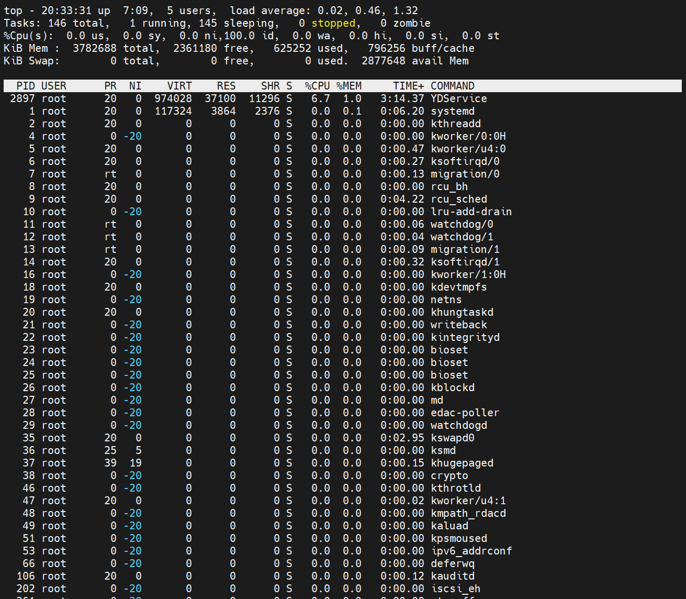The image size is (686, 599).
Task: Click the khungtaskd command
Action: click(x=462, y=312)
